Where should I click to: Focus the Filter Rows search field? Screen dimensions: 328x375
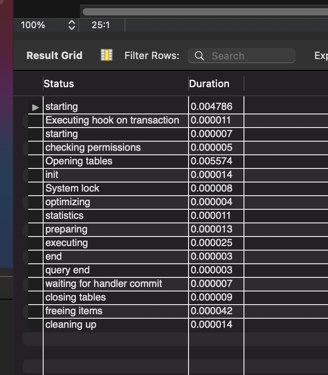[241, 56]
